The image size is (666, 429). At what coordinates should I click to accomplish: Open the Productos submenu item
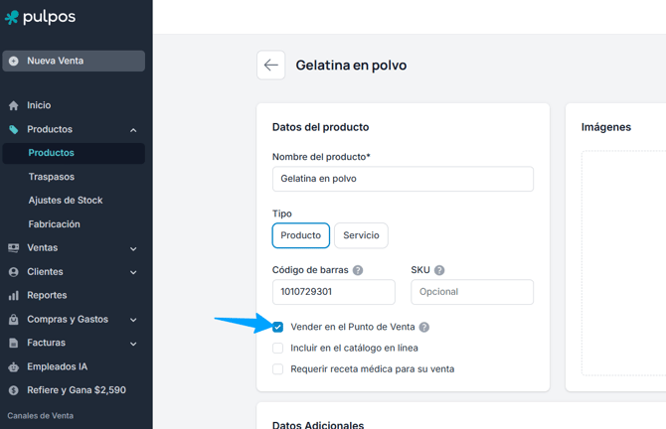tap(74, 153)
